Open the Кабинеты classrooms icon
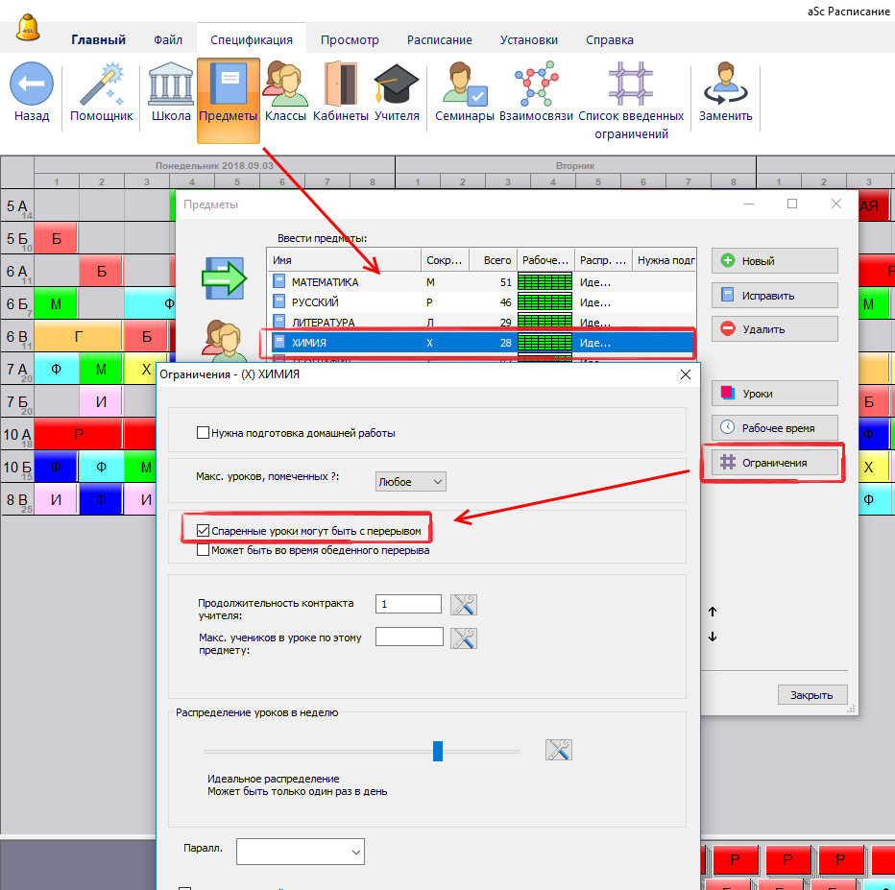Screen dimensions: 895x890 tap(341, 85)
